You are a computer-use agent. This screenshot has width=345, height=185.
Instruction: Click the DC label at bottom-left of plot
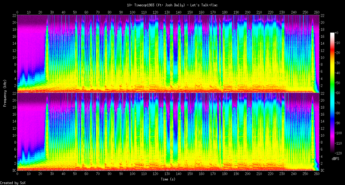14,171
